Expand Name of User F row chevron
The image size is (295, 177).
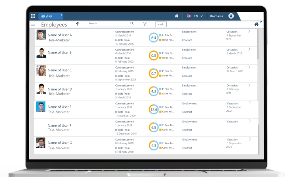(x=250, y=121)
